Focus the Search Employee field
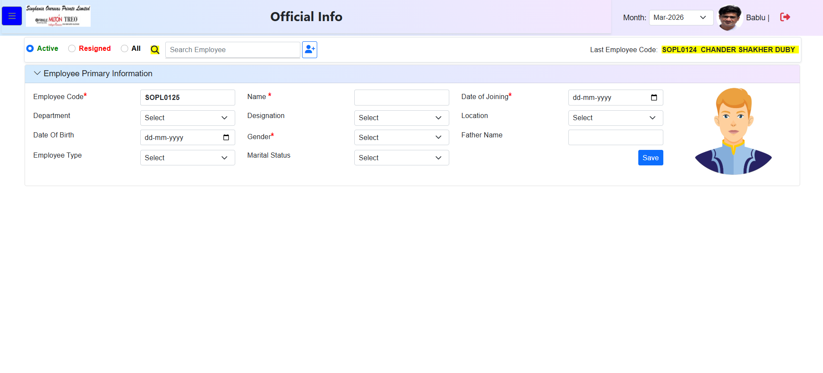Screen dimensions: 823x373 pyautogui.click(x=233, y=50)
